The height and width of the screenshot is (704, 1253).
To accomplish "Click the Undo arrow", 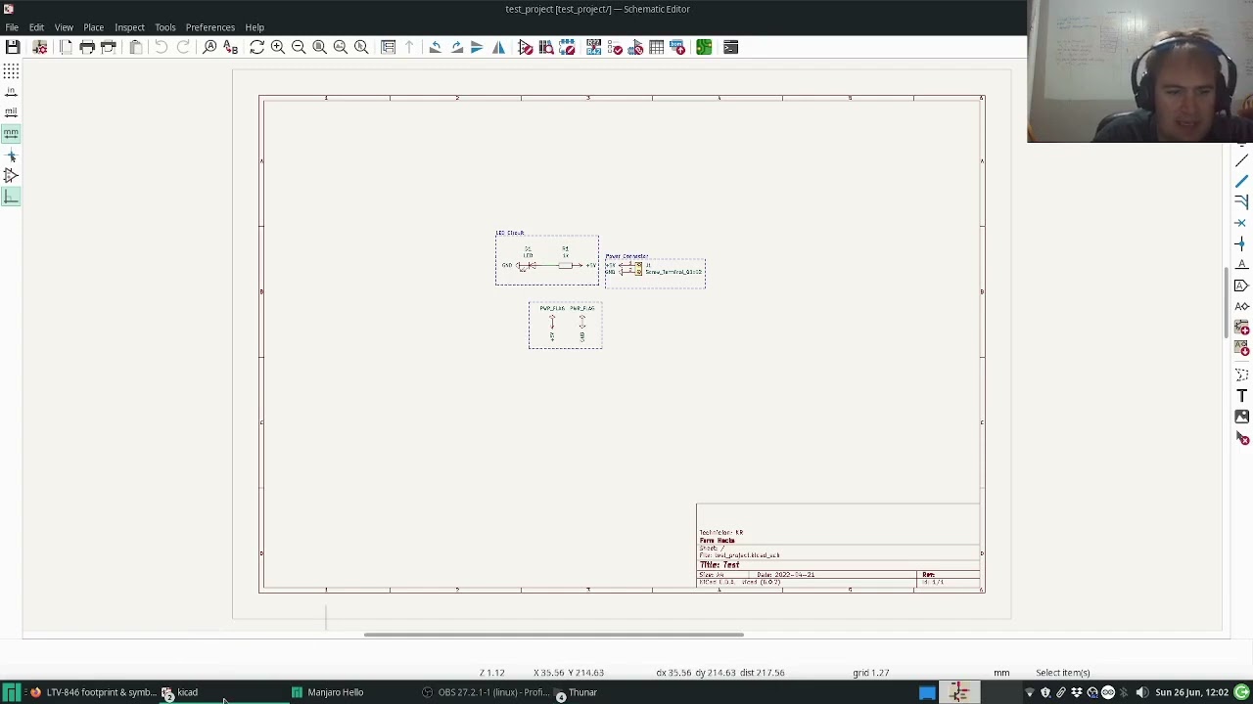I will click(162, 47).
